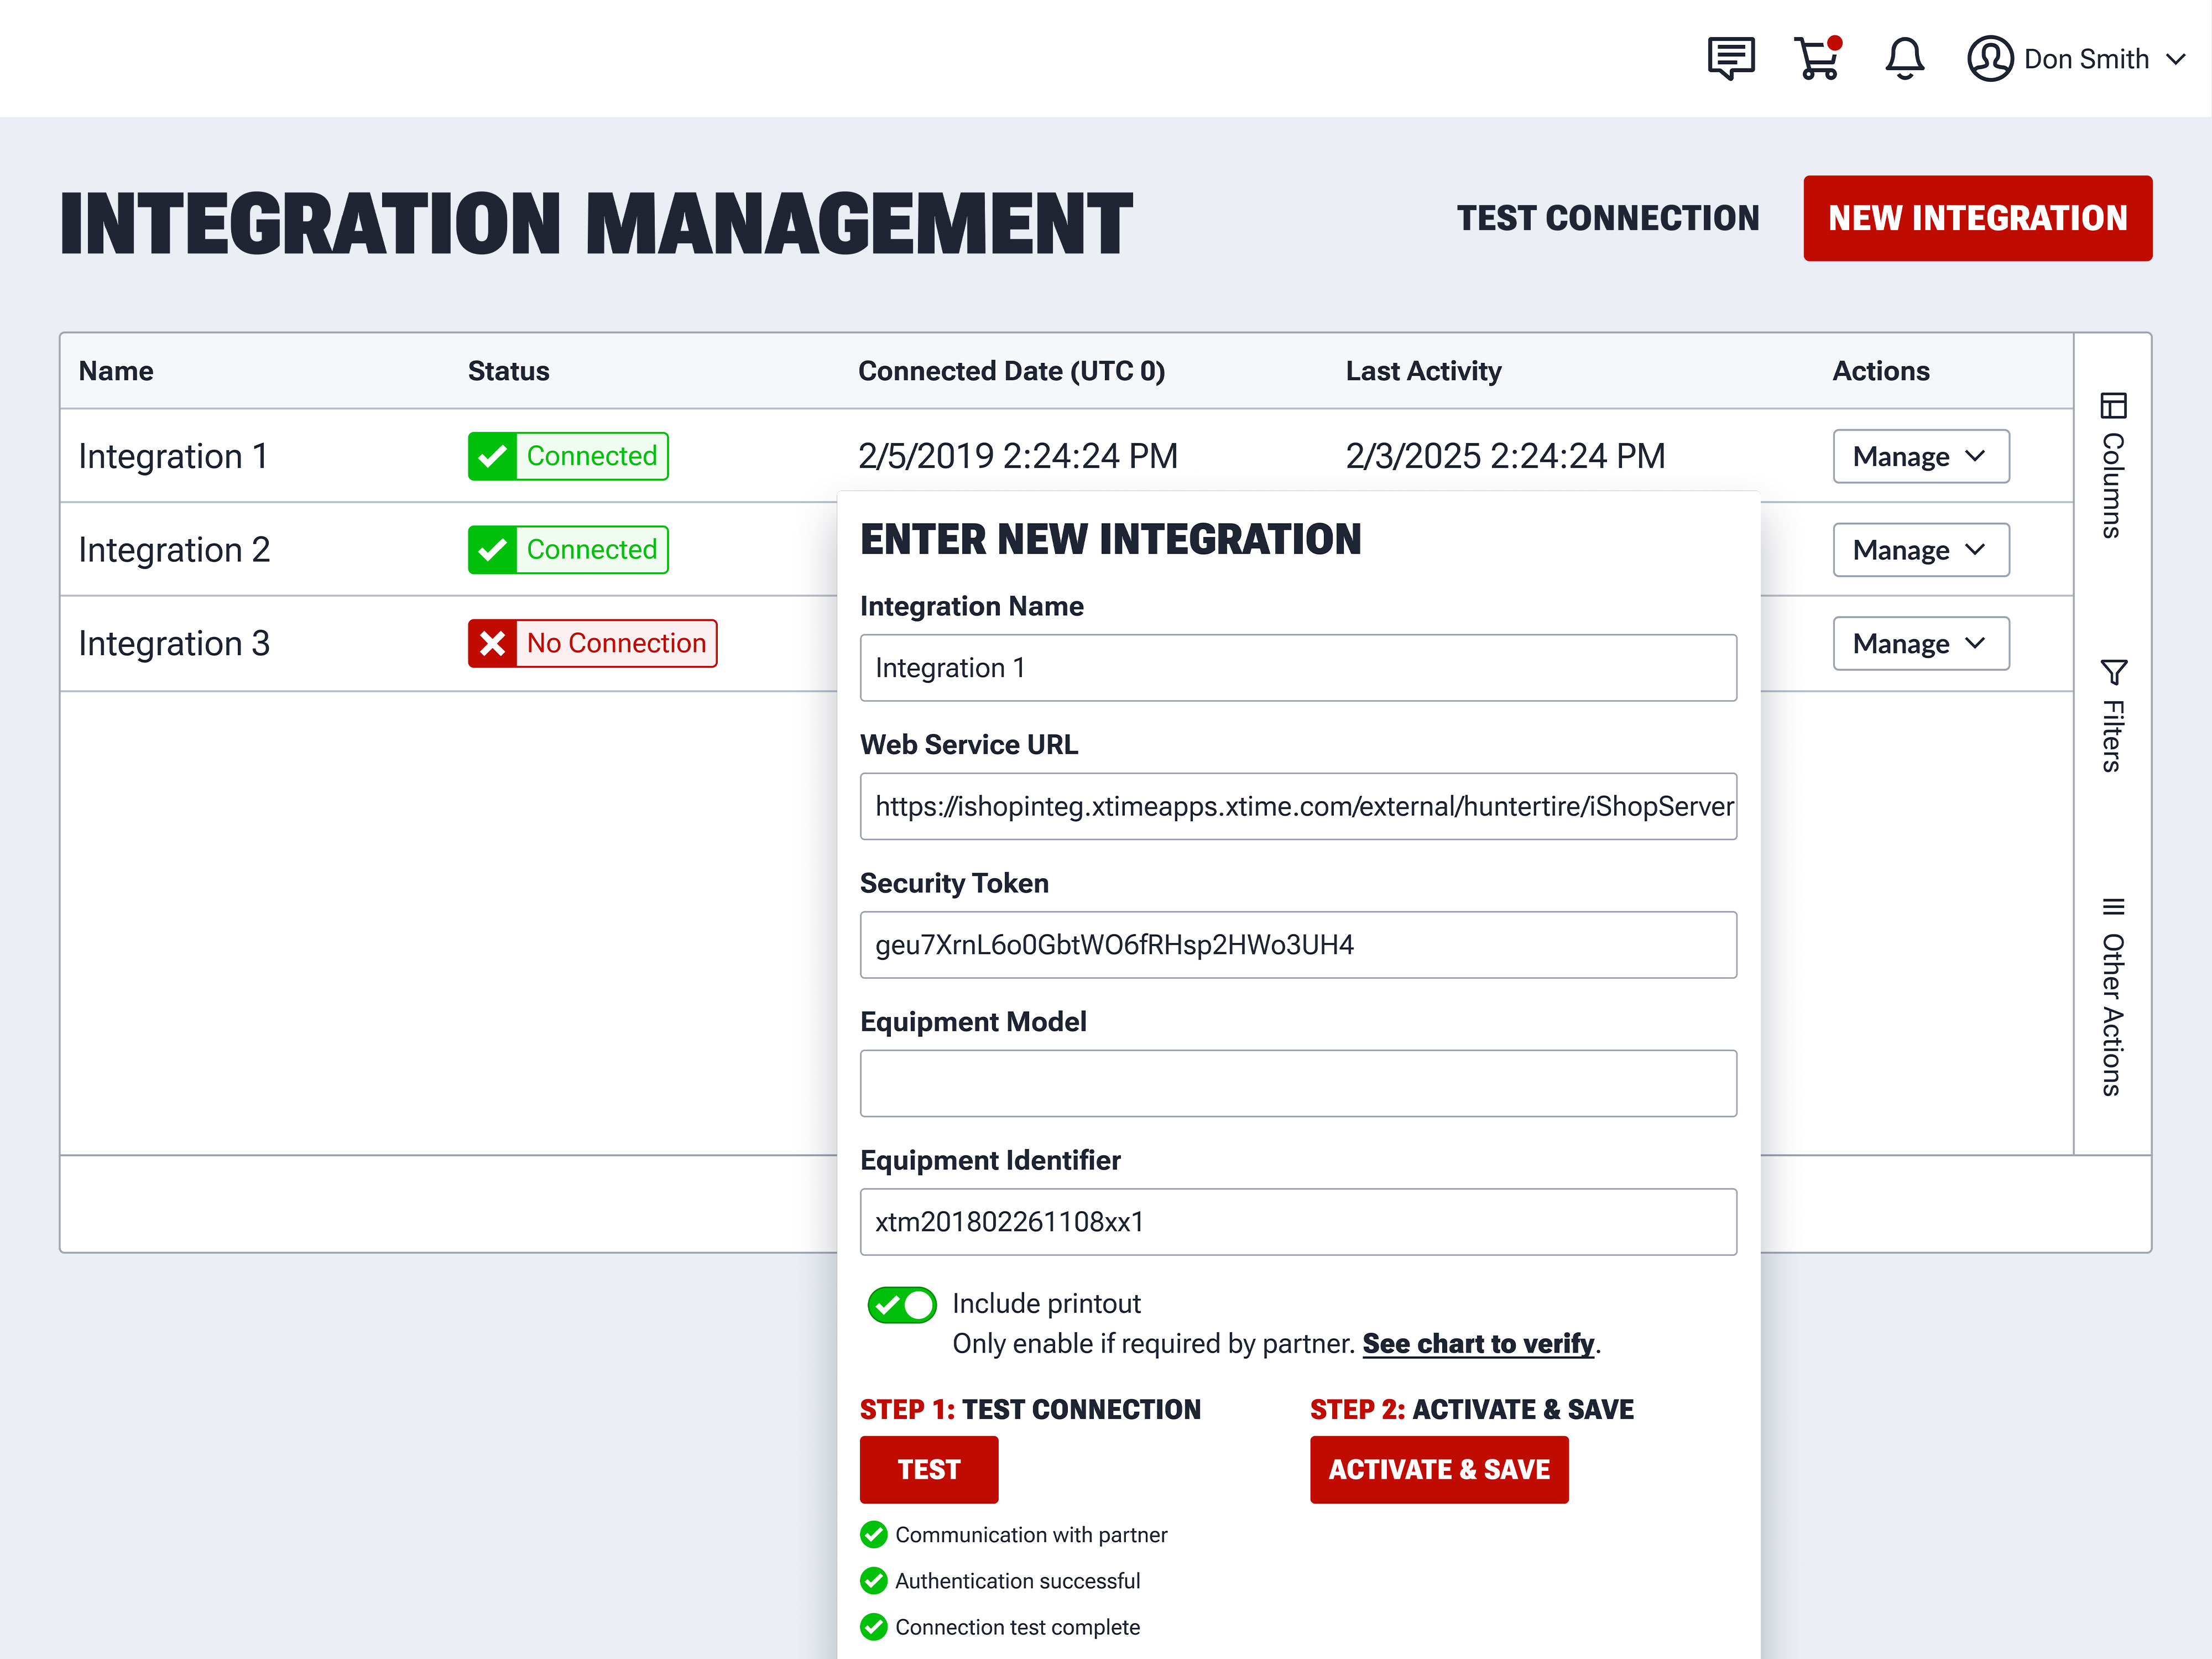Expand the user account chevron menu
The height and width of the screenshot is (1659, 2212).
click(2176, 59)
